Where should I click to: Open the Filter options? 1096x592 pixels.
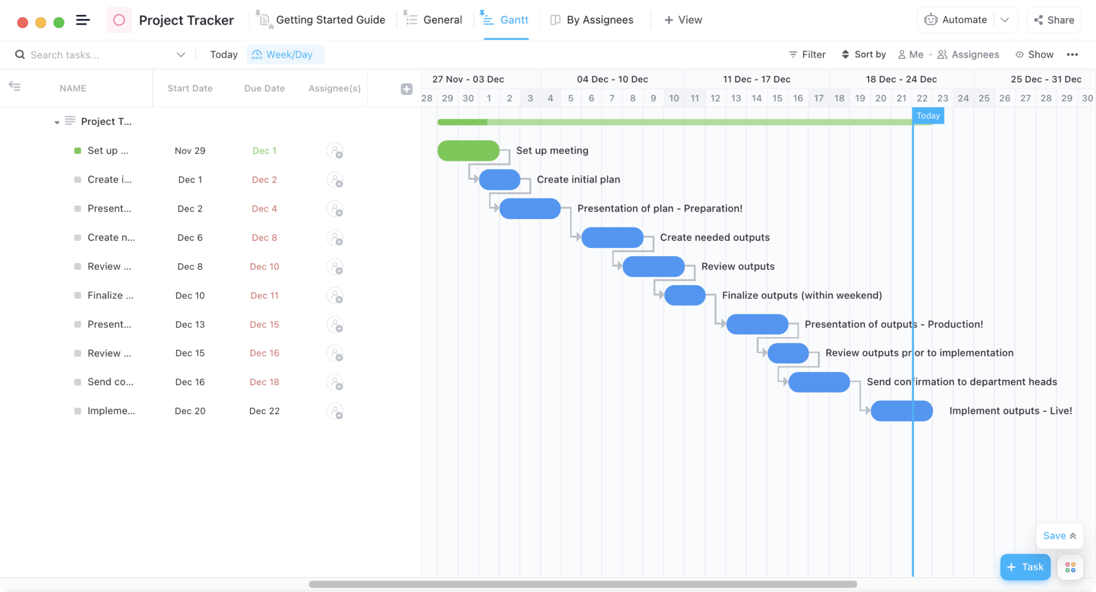(807, 55)
